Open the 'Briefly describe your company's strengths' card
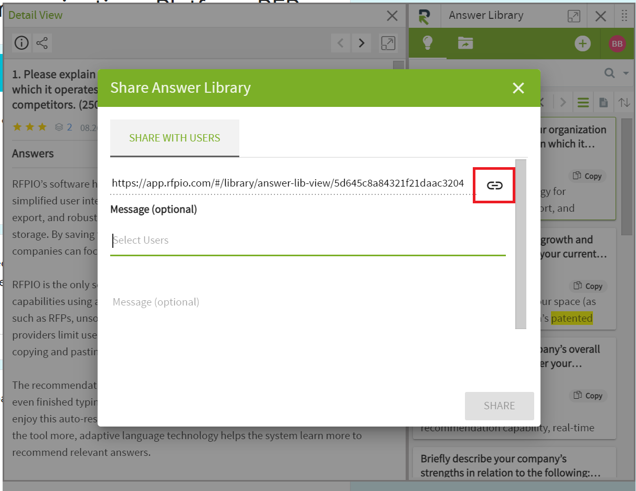Screen dimensions: 636x491 click(514, 463)
